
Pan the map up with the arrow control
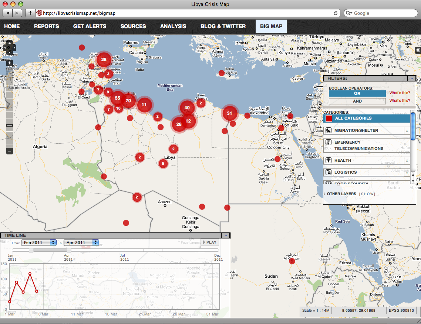(9, 43)
